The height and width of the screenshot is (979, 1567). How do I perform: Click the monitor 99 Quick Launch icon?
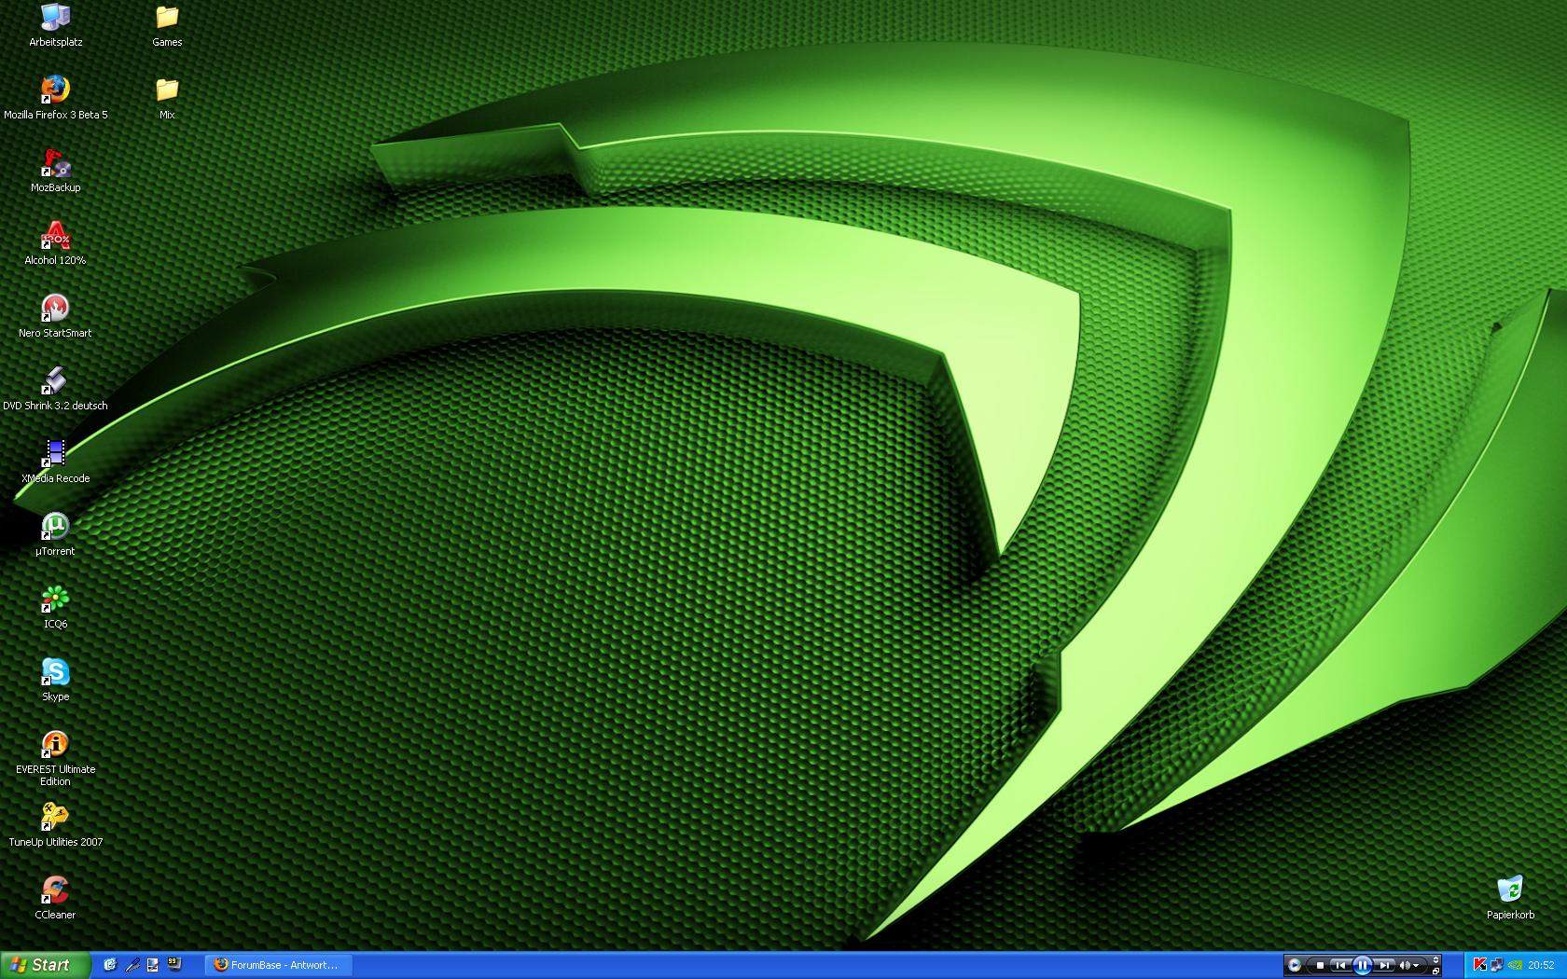[174, 964]
